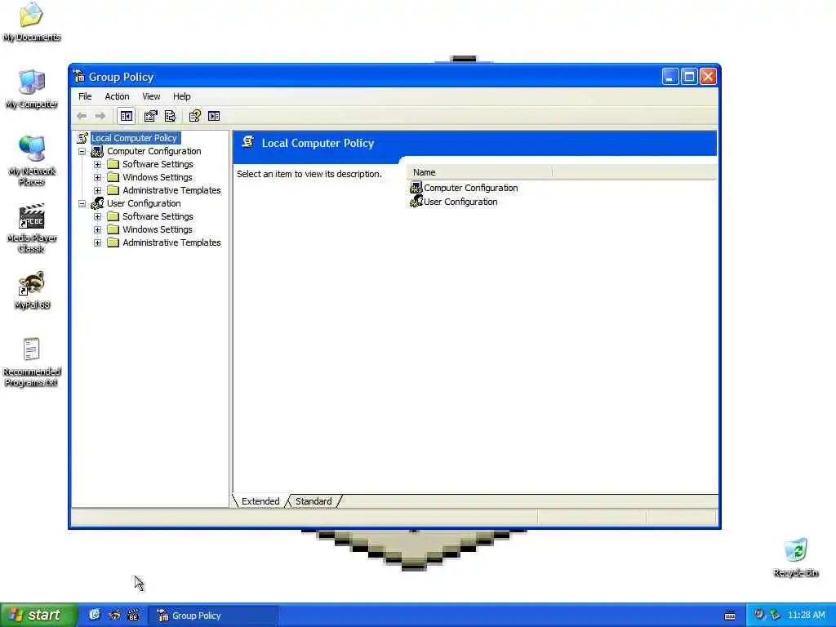The height and width of the screenshot is (627, 836).
Task: Expand Software Settings under Computer Configuration
Action: [x=98, y=164]
